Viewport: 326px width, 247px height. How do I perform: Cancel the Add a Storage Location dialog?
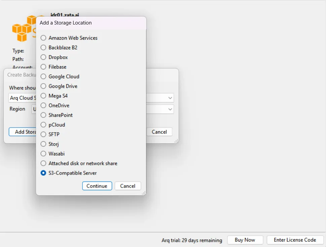[128, 186]
